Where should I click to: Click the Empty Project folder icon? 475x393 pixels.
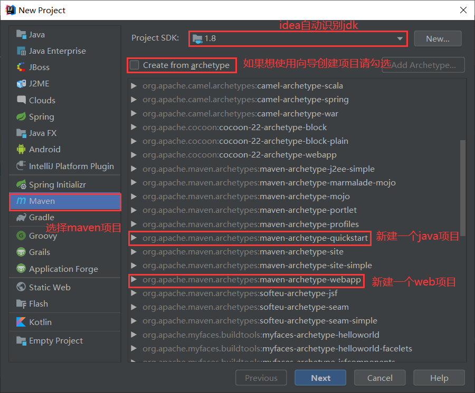pyautogui.click(x=21, y=341)
